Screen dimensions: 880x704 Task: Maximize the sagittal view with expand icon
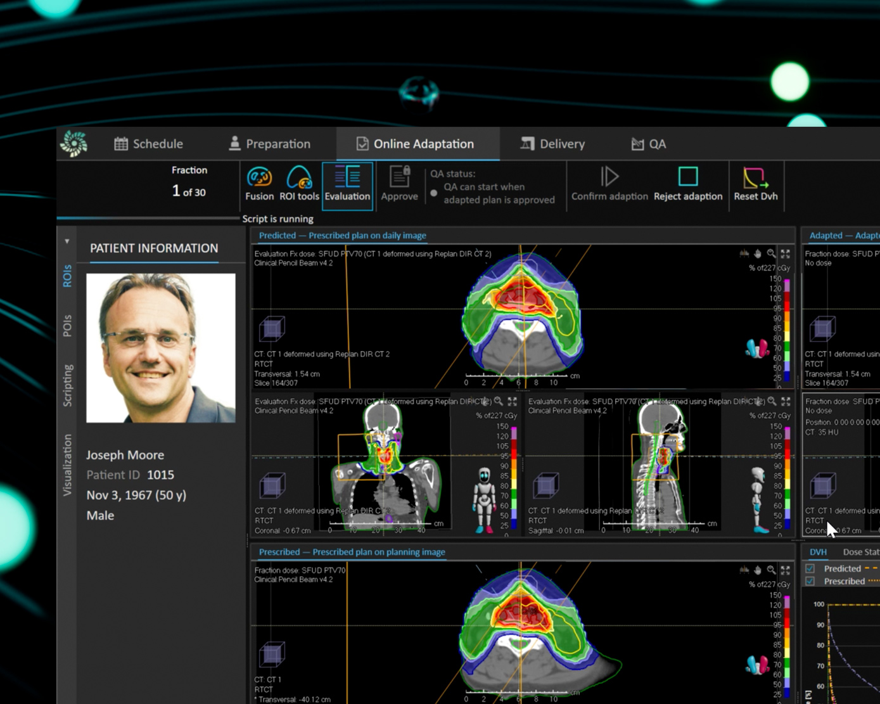(x=786, y=401)
